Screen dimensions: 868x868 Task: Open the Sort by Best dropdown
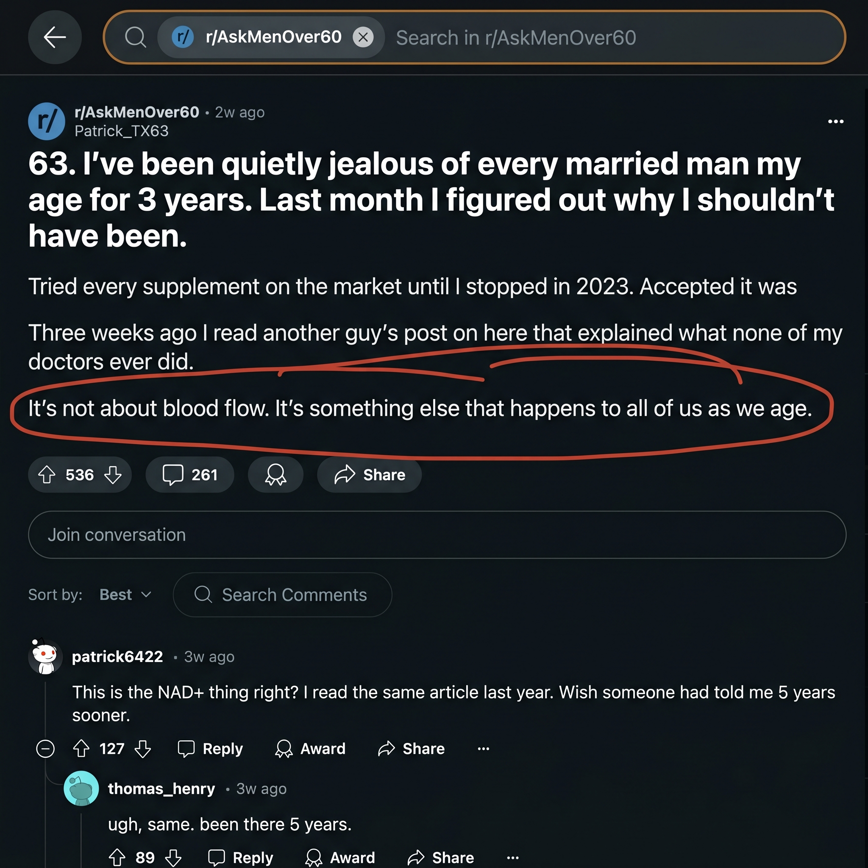point(125,594)
